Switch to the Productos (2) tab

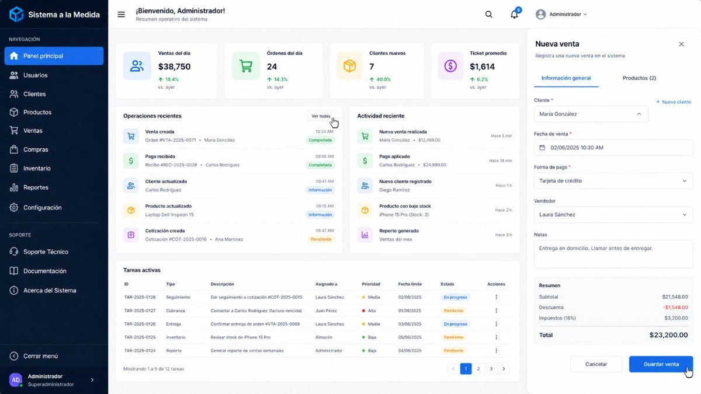click(639, 77)
